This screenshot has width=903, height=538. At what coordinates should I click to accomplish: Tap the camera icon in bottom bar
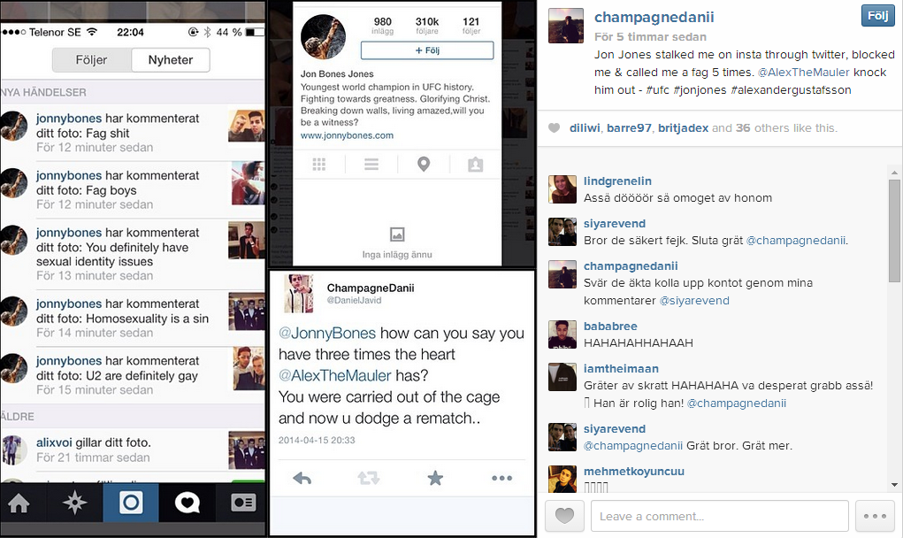131,503
